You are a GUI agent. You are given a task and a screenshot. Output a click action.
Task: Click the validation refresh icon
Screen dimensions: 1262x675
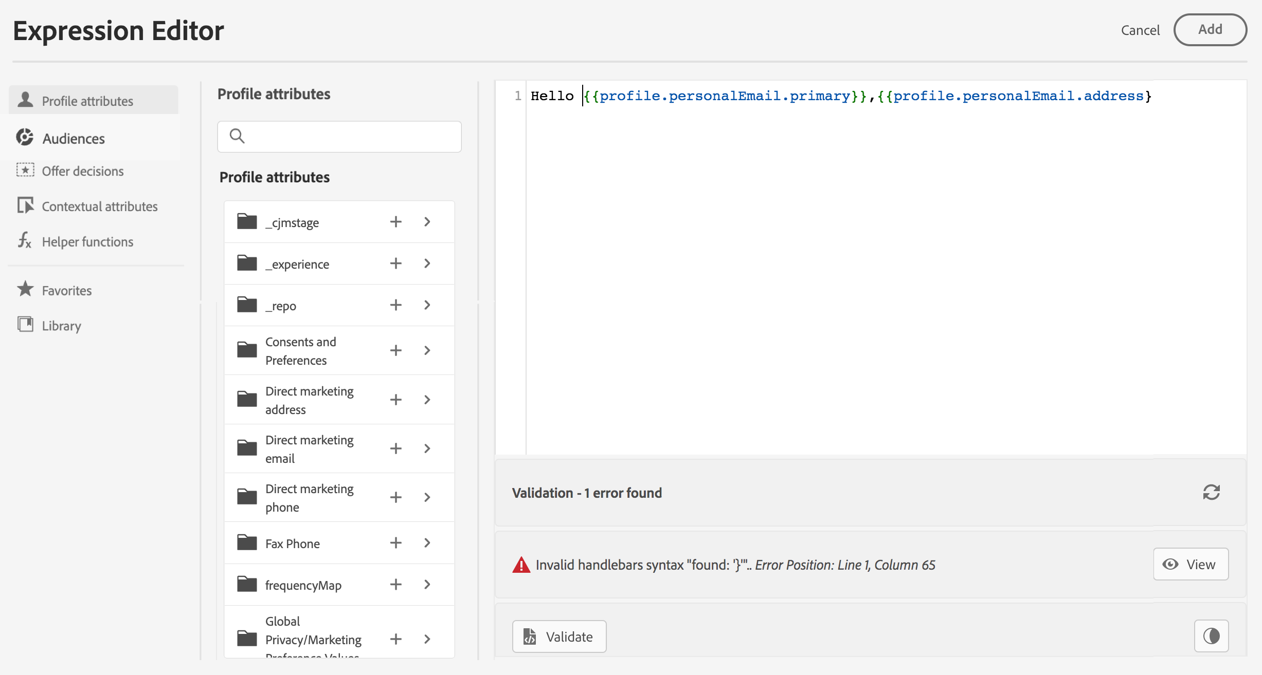pyautogui.click(x=1211, y=492)
